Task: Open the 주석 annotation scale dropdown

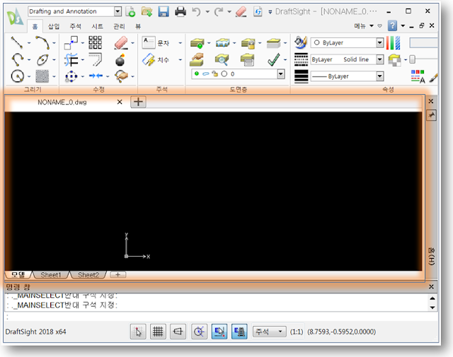Action: tap(270, 332)
